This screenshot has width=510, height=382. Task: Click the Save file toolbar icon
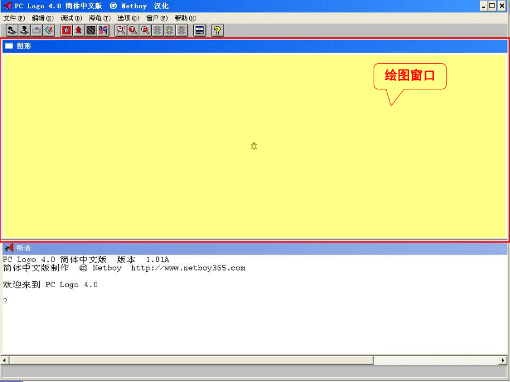(x=24, y=30)
